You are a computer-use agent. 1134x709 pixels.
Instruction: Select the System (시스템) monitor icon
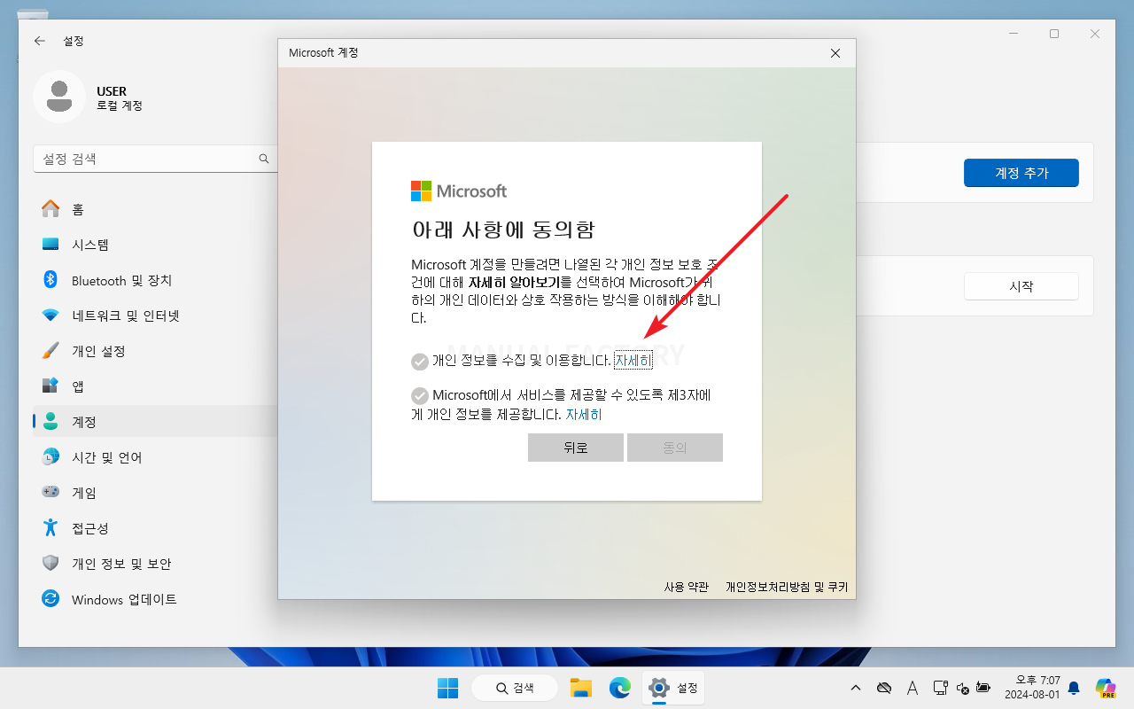[50, 245]
